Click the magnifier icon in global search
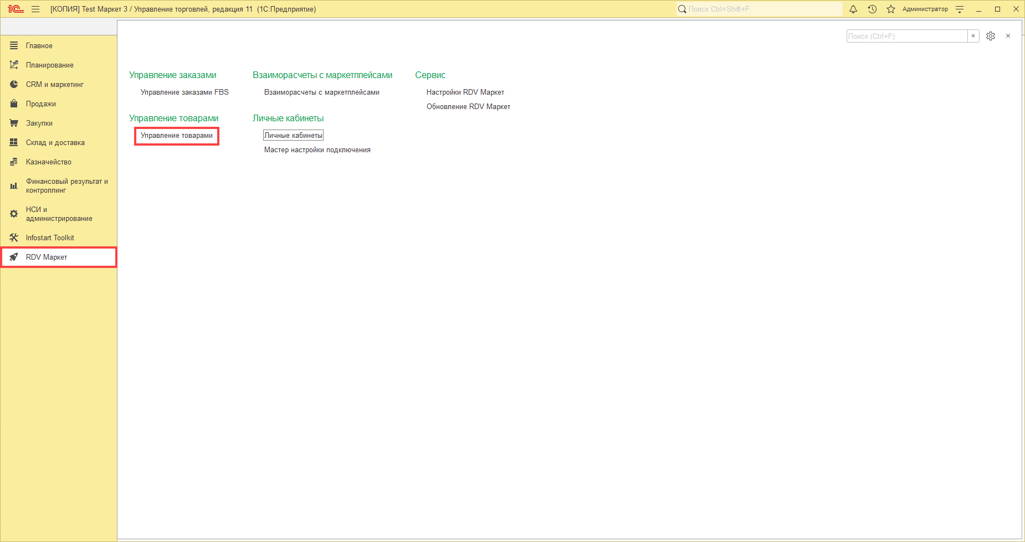The height and width of the screenshot is (542, 1025). click(682, 9)
